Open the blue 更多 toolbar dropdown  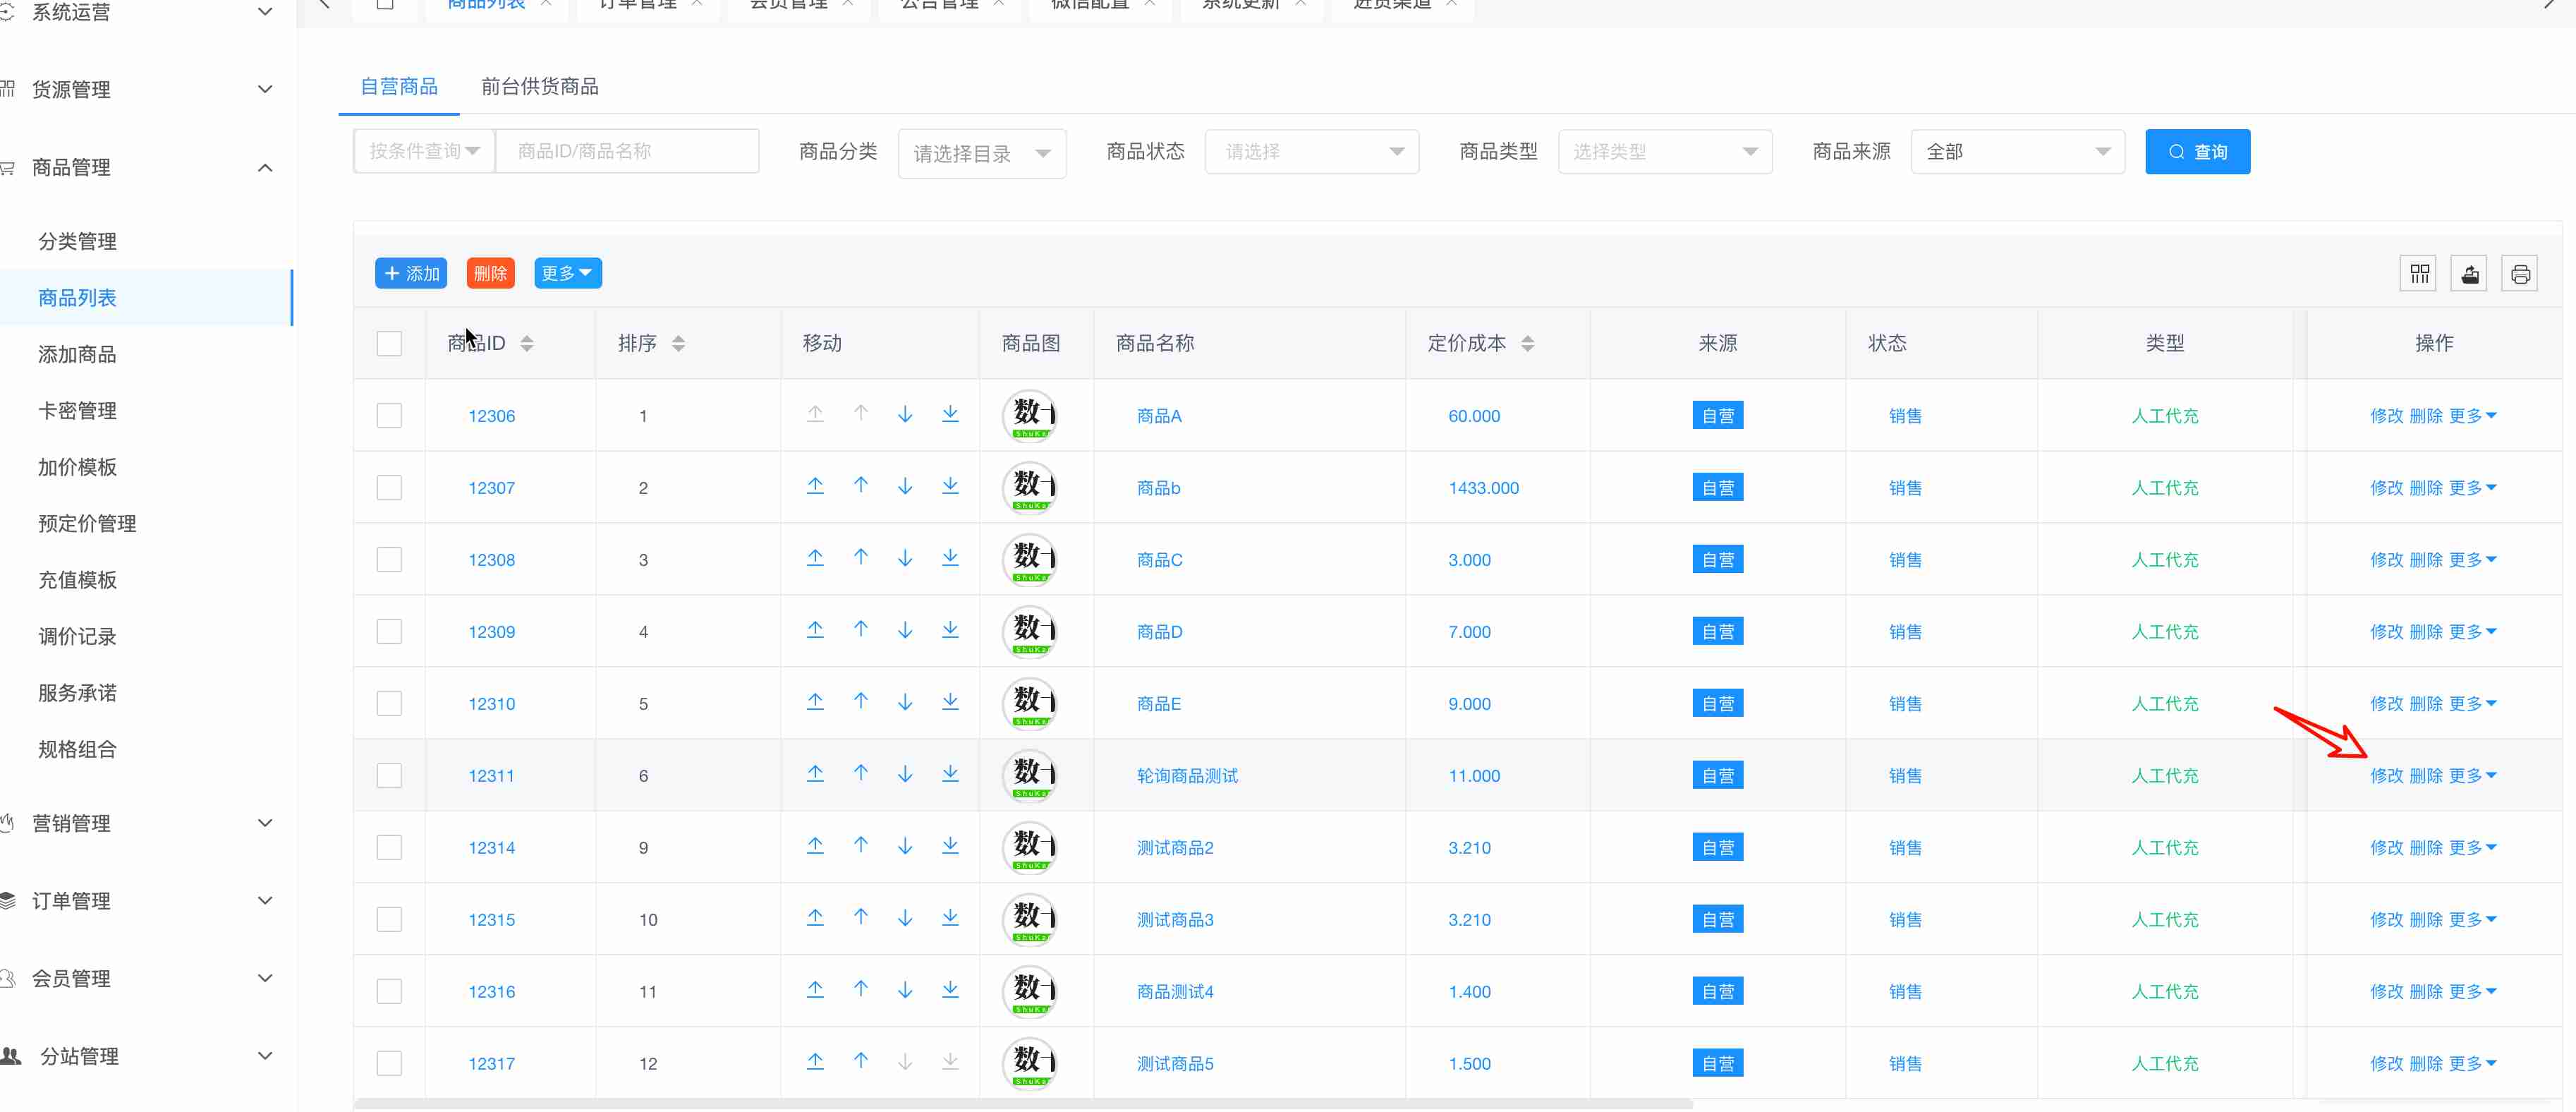click(567, 273)
